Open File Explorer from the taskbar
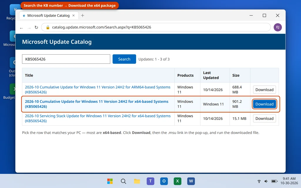This screenshot has width=301, height=188. tap(137, 181)
